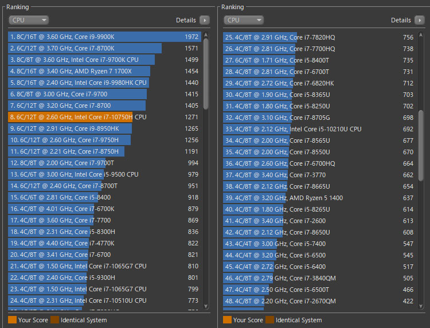Select Core i7-8565U ranking row
The width and height of the screenshot is (430, 328).
pyautogui.click(x=320, y=140)
